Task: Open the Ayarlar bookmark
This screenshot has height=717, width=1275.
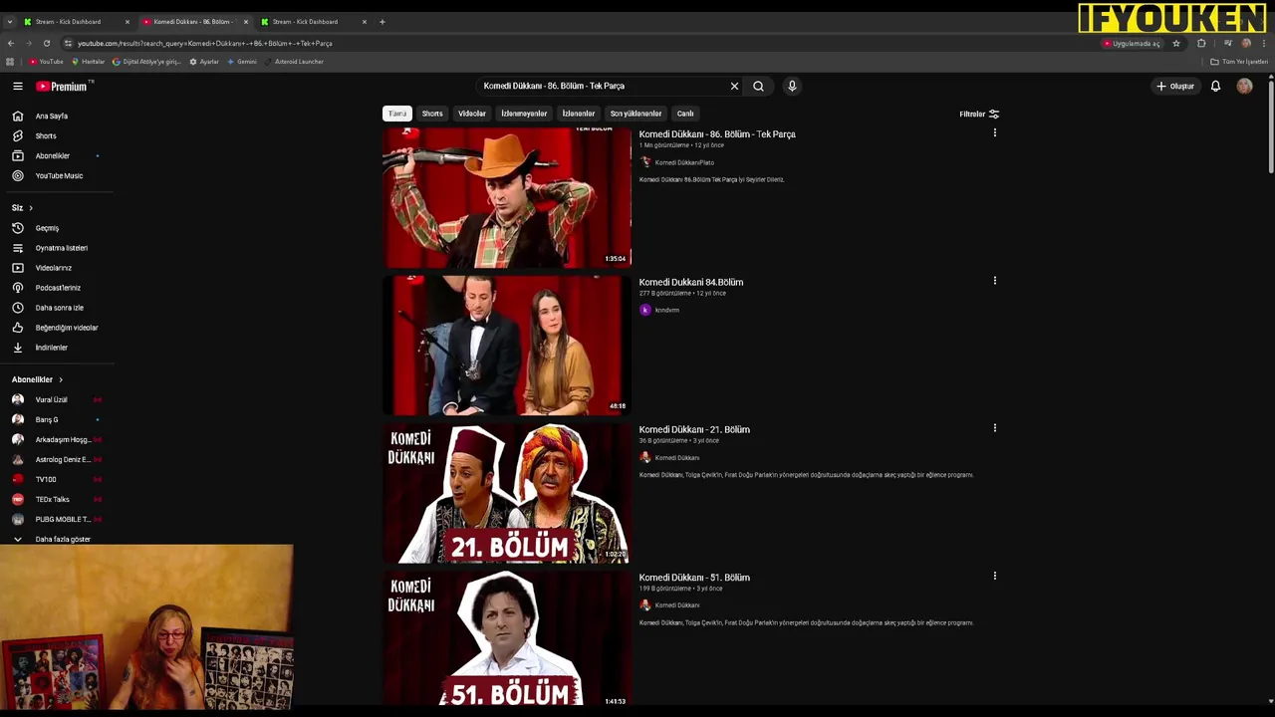Action: point(204,62)
